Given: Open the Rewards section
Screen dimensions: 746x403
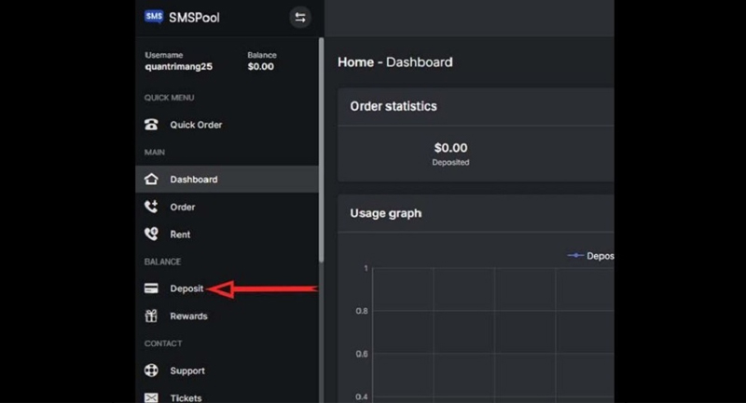Looking at the screenshot, I should tap(188, 316).
